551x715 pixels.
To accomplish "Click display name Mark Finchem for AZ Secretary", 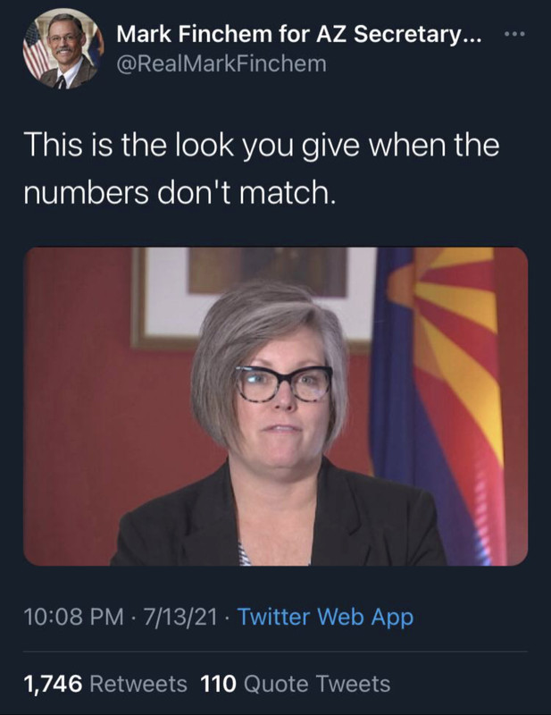I will pyautogui.click(x=298, y=34).
